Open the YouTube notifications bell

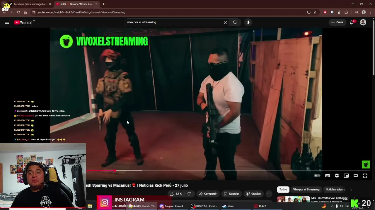pos(352,22)
